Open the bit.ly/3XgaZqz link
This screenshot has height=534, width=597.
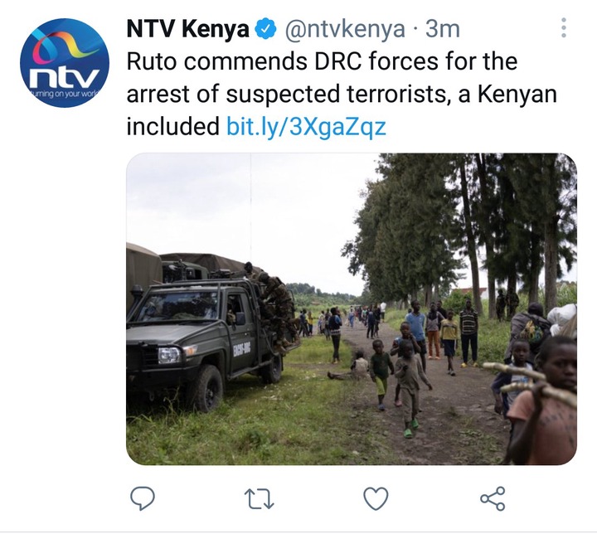pos(306,127)
